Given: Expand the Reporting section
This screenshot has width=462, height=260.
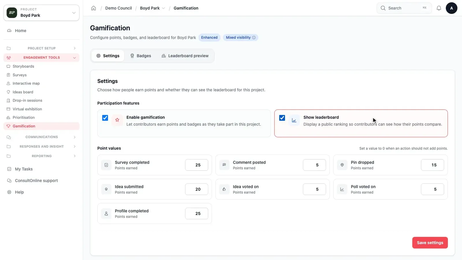Looking at the screenshot, I should click(x=41, y=156).
